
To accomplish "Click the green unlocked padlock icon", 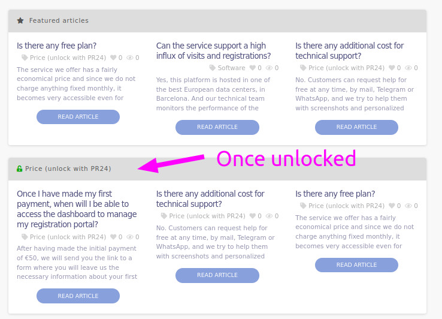I will pos(20,168).
